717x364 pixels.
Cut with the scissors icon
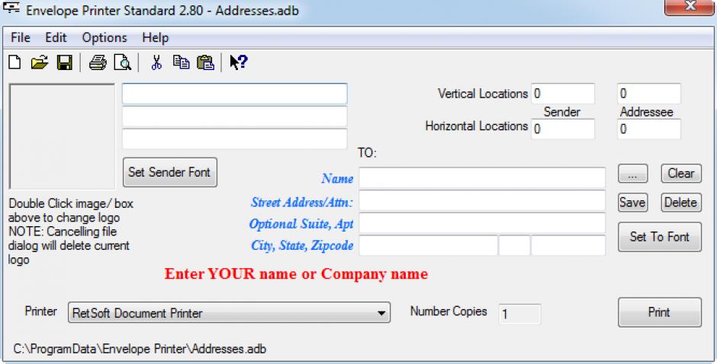click(x=156, y=62)
